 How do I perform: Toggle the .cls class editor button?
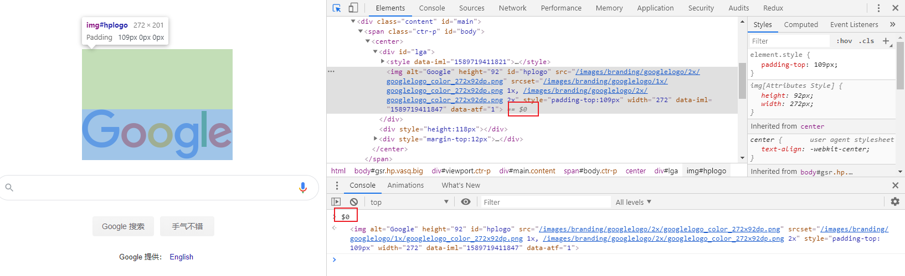866,41
